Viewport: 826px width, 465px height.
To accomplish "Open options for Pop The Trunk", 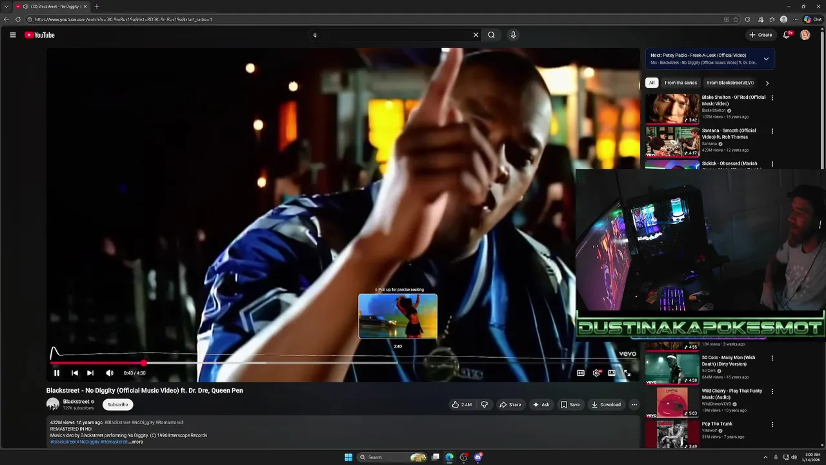I will (x=772, y=424).
